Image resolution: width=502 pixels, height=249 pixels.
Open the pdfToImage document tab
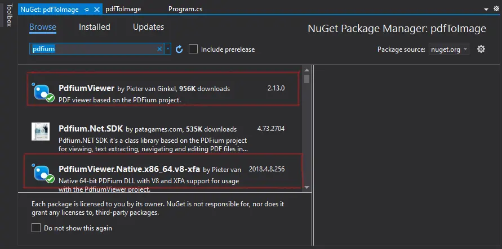click(x=123, y=9)
